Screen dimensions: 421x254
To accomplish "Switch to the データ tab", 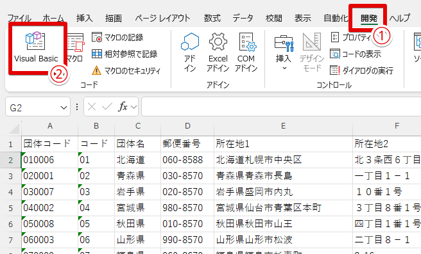I will (x=243, y=18).
